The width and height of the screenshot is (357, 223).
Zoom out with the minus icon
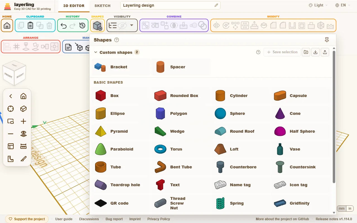[x=11, y=134]
